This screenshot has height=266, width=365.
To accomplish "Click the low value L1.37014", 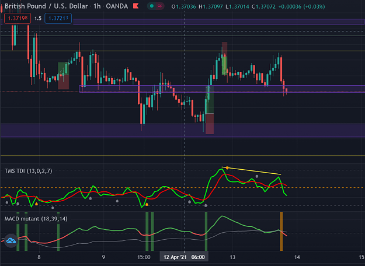I will tap(237, 6).
